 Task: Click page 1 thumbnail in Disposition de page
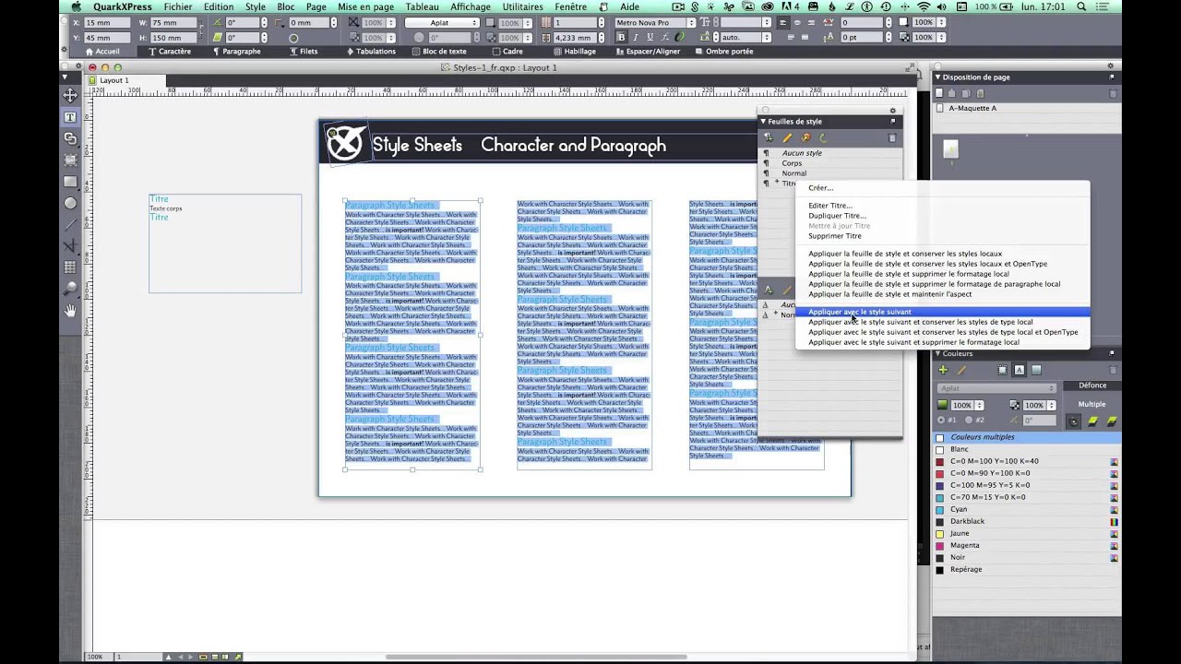(950, 149)
